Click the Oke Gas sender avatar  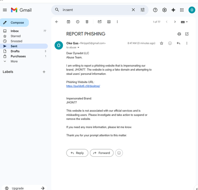(59, 45)
